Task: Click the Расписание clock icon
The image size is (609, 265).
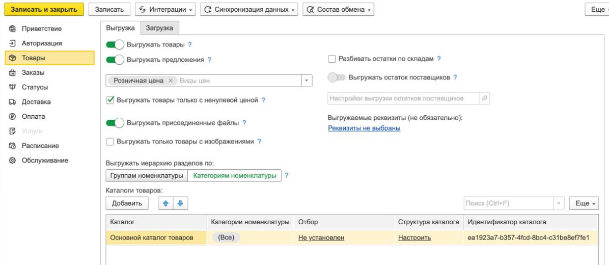Action: point(12,146)
